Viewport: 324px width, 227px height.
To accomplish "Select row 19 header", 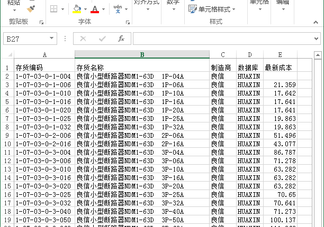I will [x=7, y=220].
